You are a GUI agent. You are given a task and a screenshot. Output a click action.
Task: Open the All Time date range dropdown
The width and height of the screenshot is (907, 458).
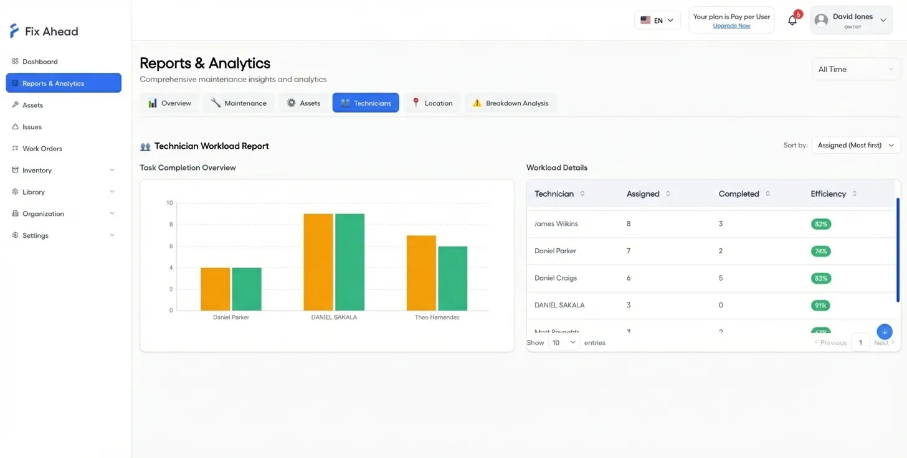point(856,69)
